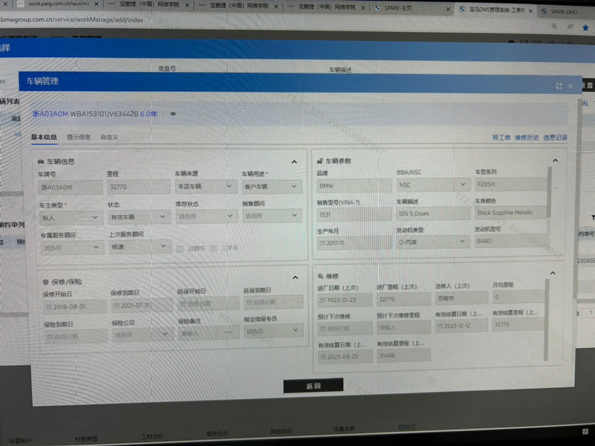Click browser zoom magnifier icon
Viewport: 595px width, 446px height.
554,26
